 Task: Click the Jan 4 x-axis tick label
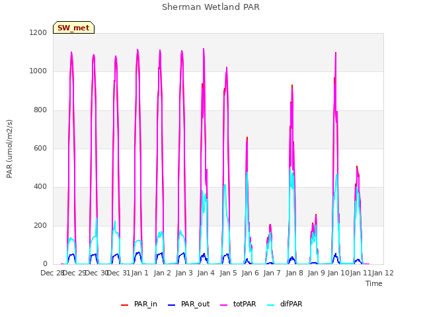point(206,273)
